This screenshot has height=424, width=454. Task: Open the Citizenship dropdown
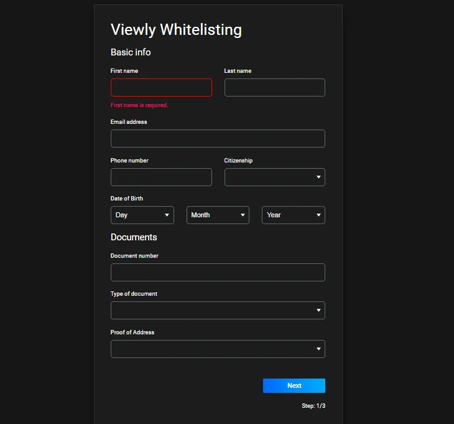click(x=274, y=177)
